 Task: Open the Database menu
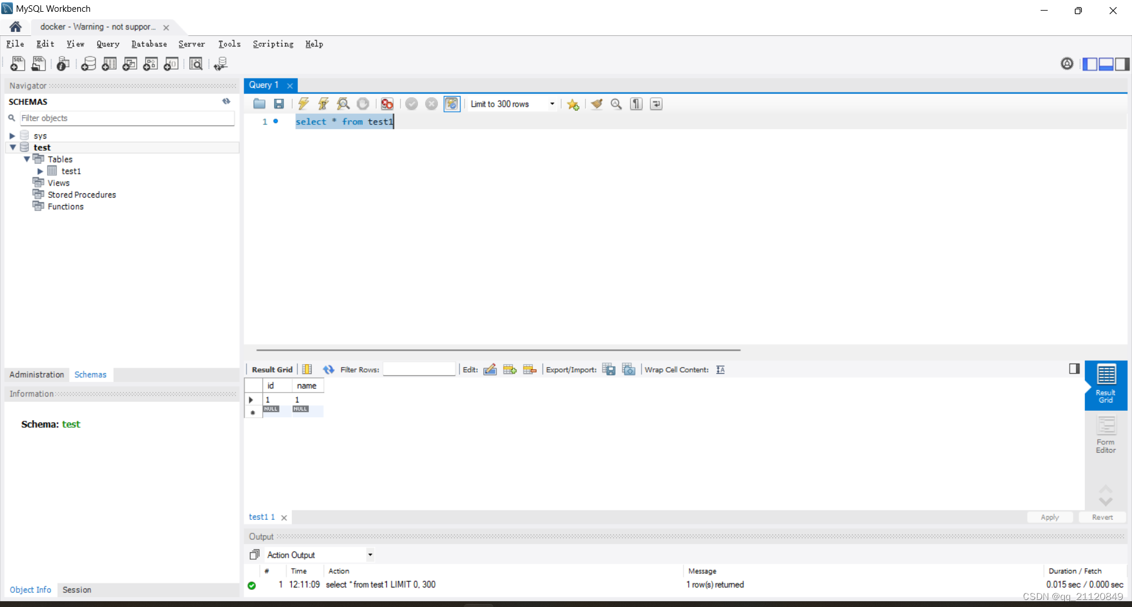click(x=149, y=44)
